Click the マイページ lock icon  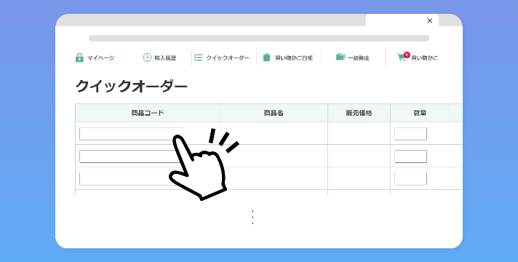(79, 57)
